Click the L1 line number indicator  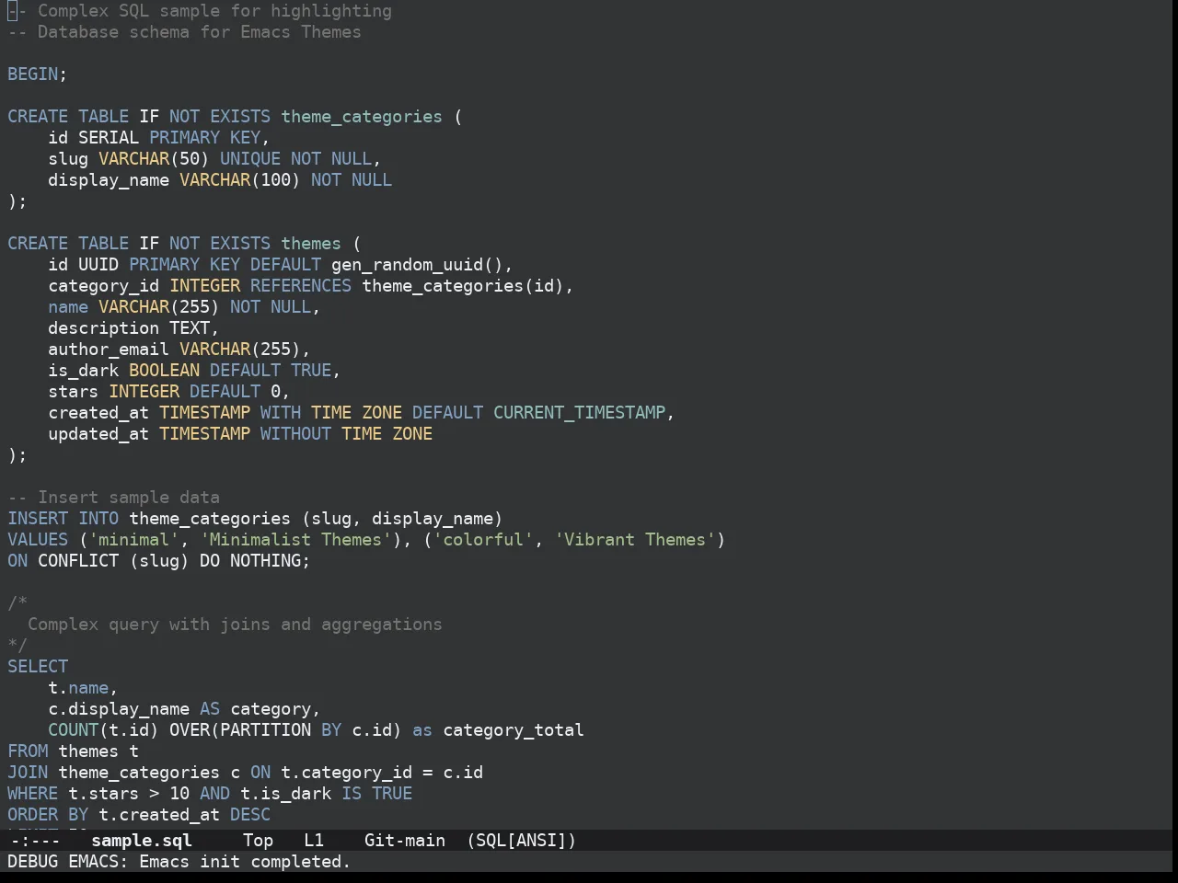coord(314,840)
